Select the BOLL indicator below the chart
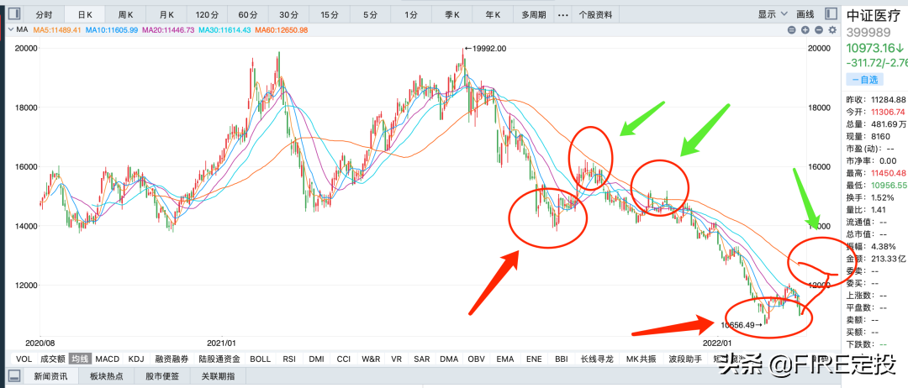908x388 pixels. (261, 359)
